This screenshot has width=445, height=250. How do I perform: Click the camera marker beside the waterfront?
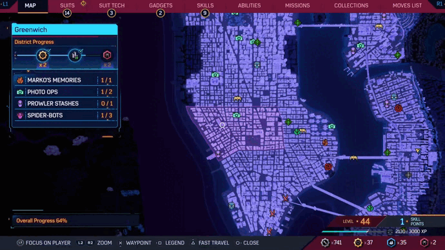(331, 126)
